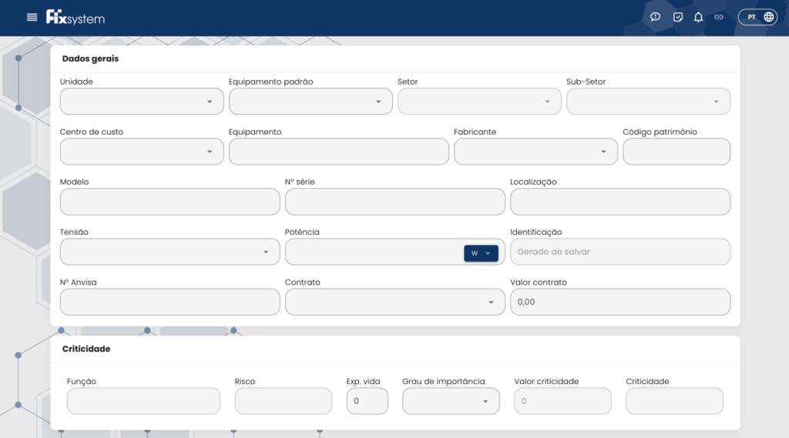Open the notifications bell

[698, 17]
